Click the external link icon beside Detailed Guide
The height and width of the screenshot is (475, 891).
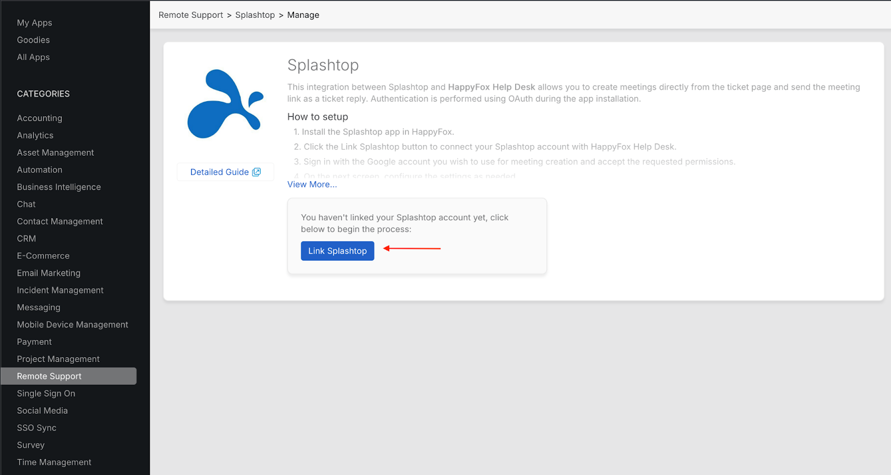pyautogui.click(x=256, y=172)
